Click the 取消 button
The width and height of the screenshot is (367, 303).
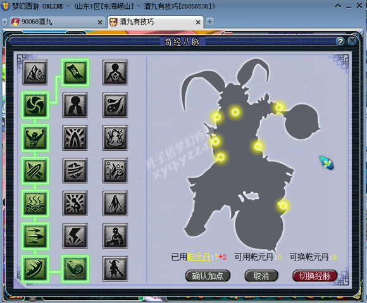click(261, 276)
